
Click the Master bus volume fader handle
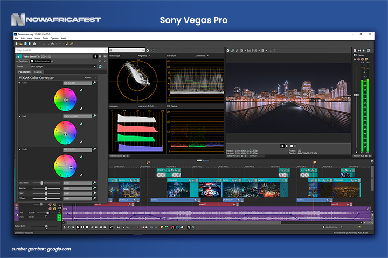coord(356,95)
